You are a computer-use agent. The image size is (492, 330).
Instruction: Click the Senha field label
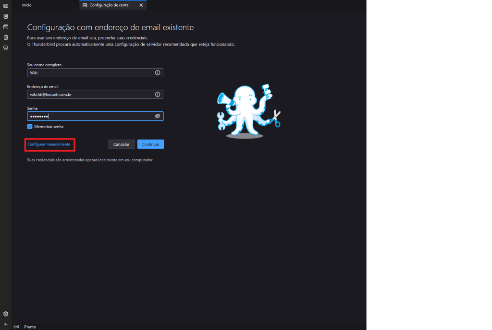(x=32, y=108)
